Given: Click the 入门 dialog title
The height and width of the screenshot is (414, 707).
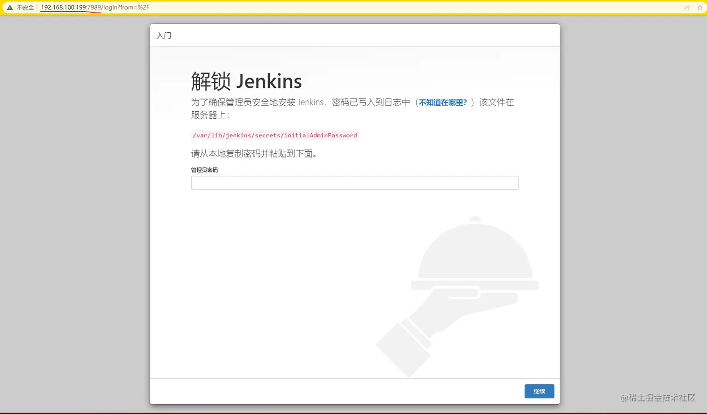Looking at the screenshot, I should click(164, 36).
